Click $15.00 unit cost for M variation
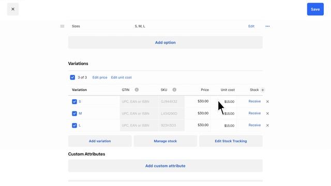 tap(229, 114)
